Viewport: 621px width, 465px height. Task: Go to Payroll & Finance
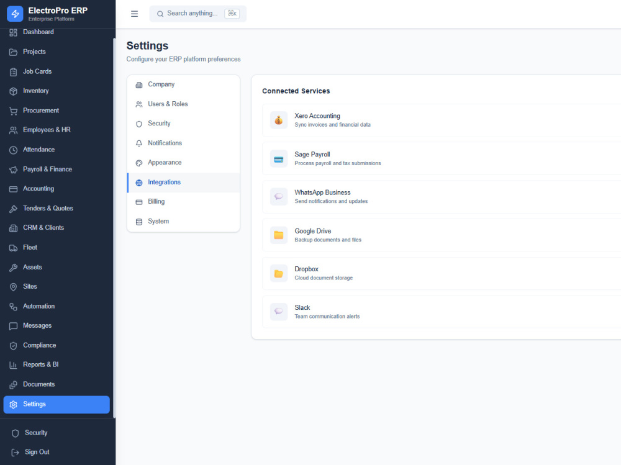(57, 169)
